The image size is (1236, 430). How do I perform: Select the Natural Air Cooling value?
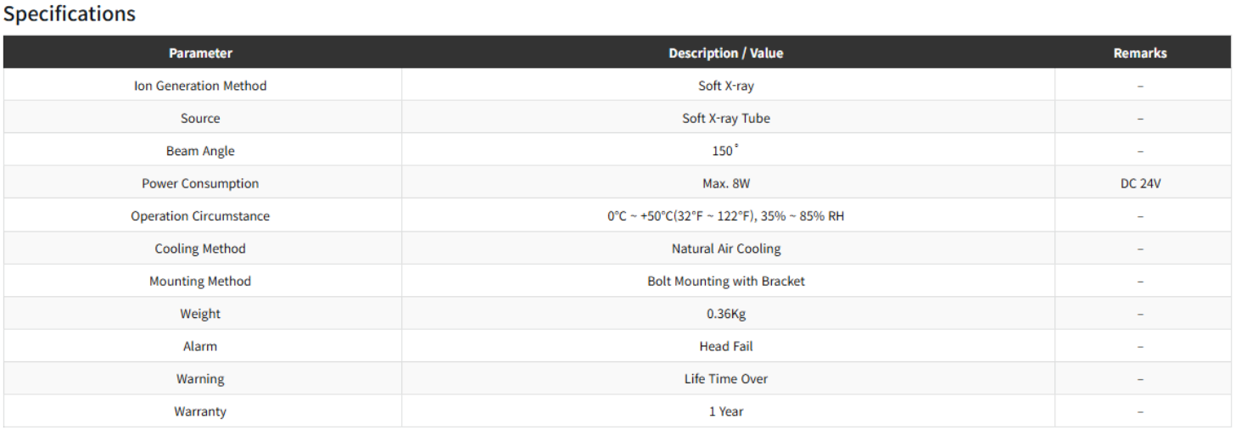(725, 249)
